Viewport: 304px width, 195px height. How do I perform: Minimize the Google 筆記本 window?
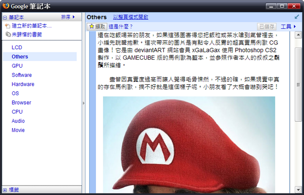pos(271,6)
